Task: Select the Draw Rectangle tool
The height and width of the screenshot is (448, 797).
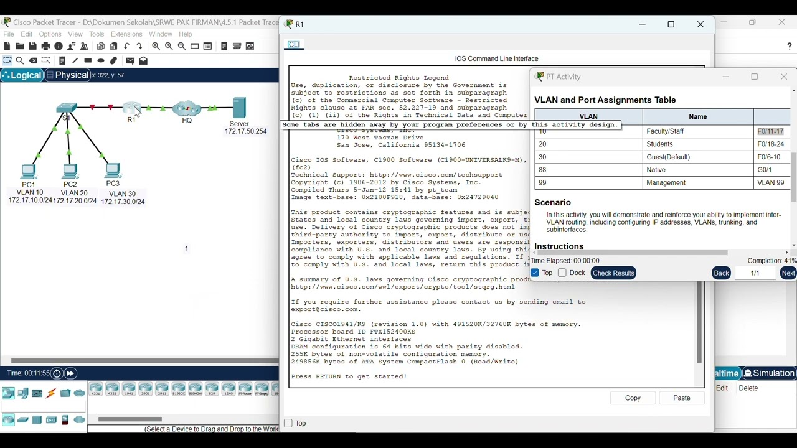Action: click(88, 61)
